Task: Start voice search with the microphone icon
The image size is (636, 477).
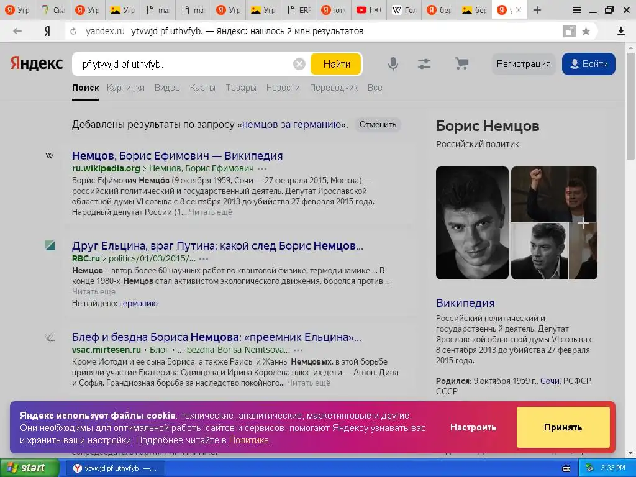Action: (393, 64)
